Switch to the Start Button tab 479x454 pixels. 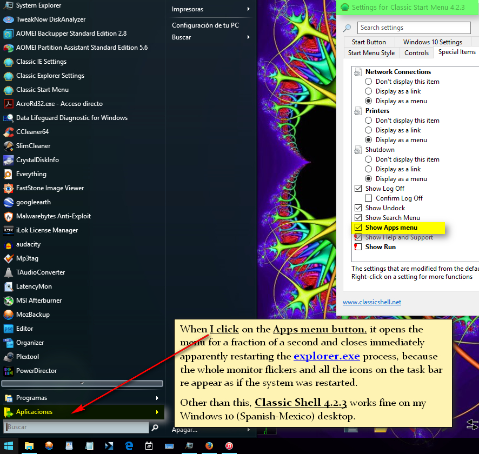click(369, 42)
